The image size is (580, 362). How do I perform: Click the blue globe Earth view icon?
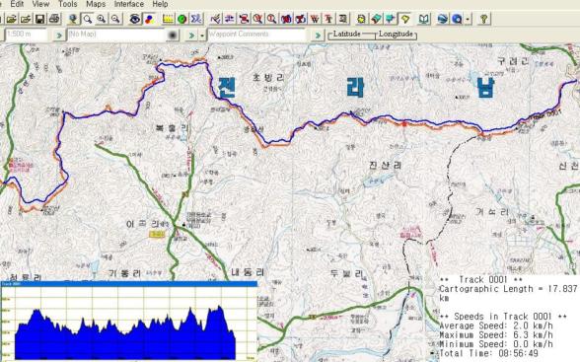(442, 19)
